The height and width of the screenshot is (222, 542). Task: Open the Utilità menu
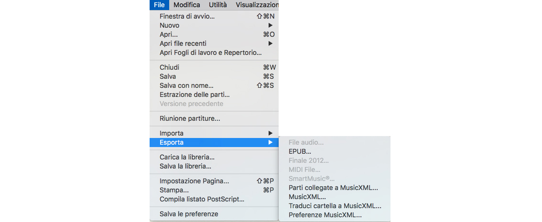pos(217,5)
